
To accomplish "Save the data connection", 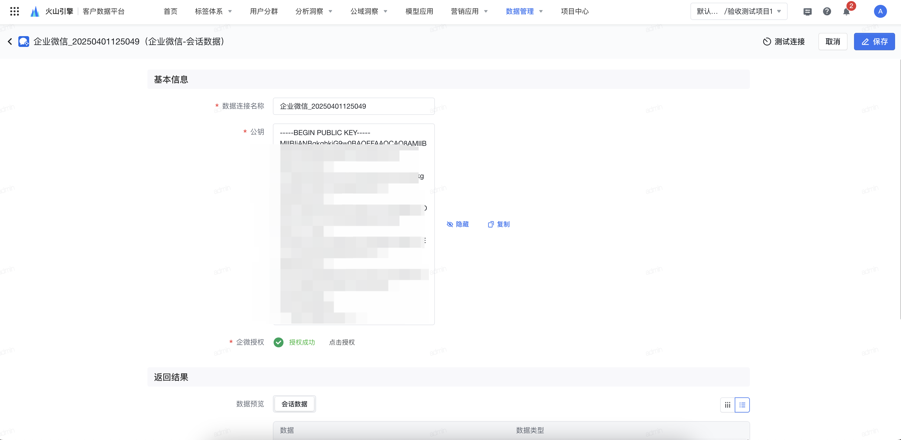I will (874, 42).
